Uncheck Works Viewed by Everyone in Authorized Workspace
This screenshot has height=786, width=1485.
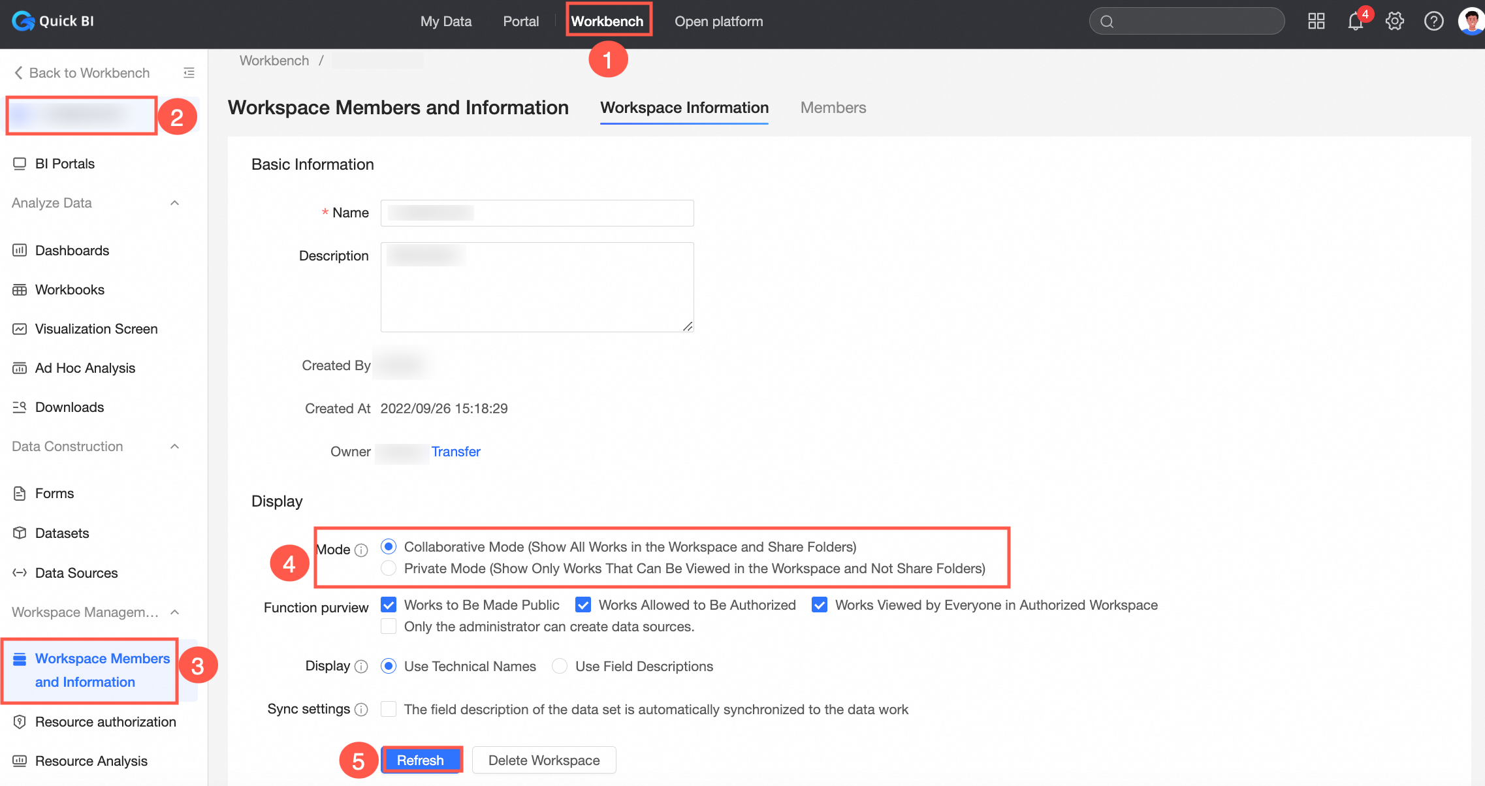pyautogui.click(x=820, y=605)
